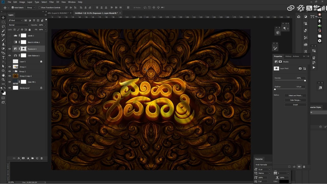Open the Layer menu

click(30, 2)
